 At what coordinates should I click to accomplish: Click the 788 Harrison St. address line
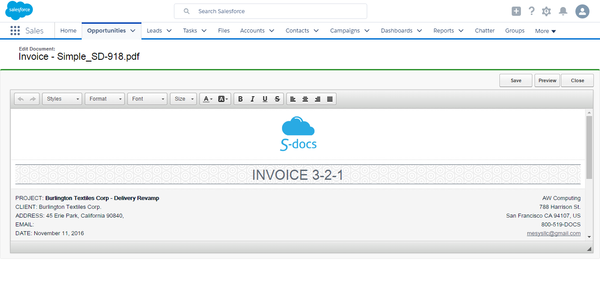(x=560, y=207)
